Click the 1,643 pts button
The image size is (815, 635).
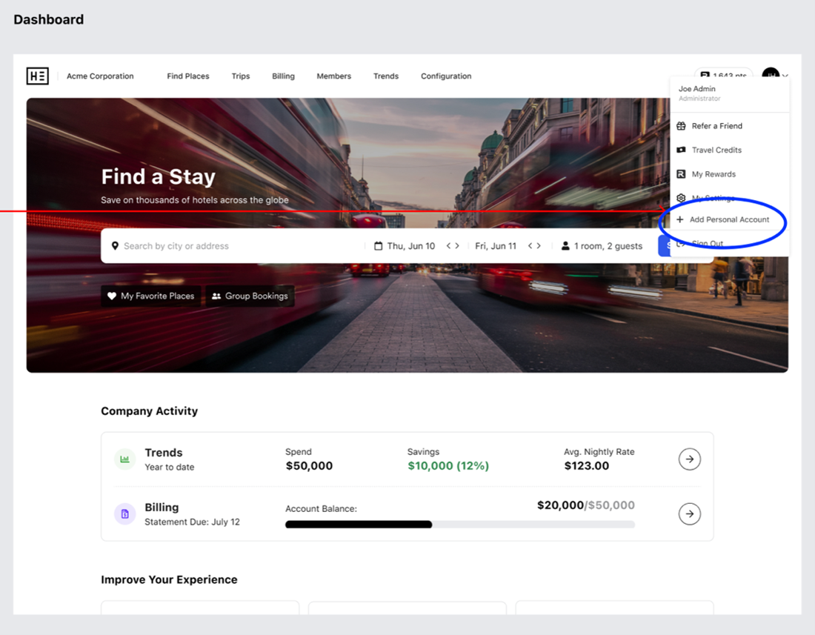pyautogui.click(x=724, y=76)
